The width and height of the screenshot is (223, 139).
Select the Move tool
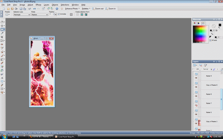pyautogui.click(x=2, y=26)
